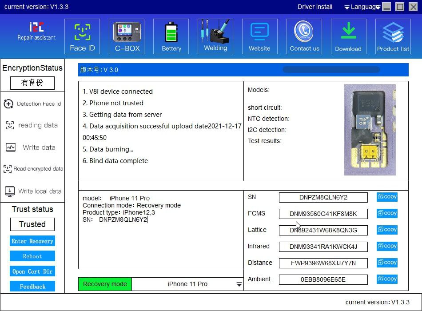Click the '5. Data burning...' log line
The width and height of the screenshot is (422, 311).
[108, 149]
